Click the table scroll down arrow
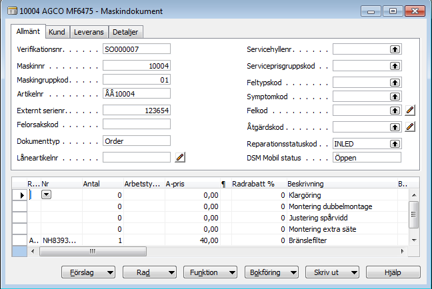The image size is (432, 289). [x=414, y=240]
